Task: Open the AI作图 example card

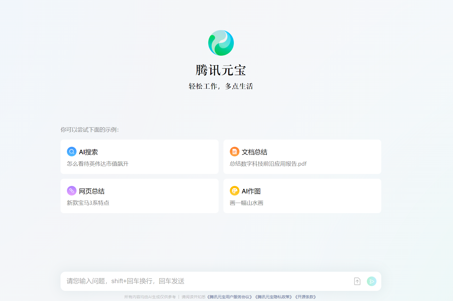Action: 302,196
